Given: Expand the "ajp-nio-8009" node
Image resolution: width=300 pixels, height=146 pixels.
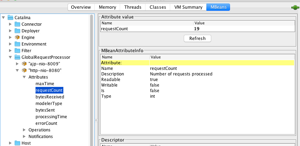Looking at the screenshot, I should coord(17,64).
